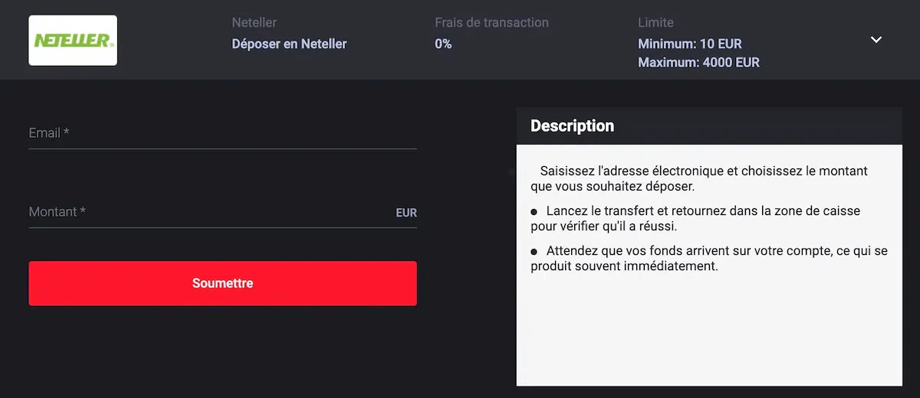Viewport: 920px width, 398px height.
Task: Click the Montant amount field
Action: click(207, 212)
